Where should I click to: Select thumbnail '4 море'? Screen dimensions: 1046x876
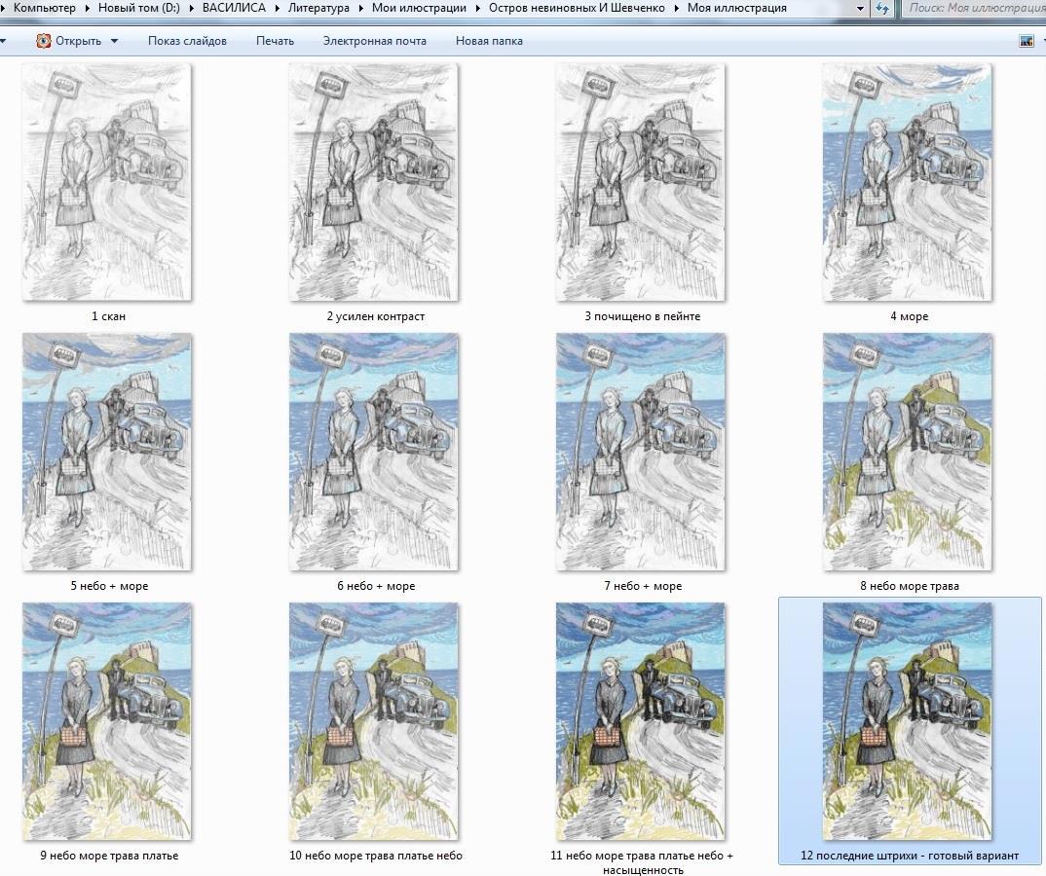click(x=908, y=182)
